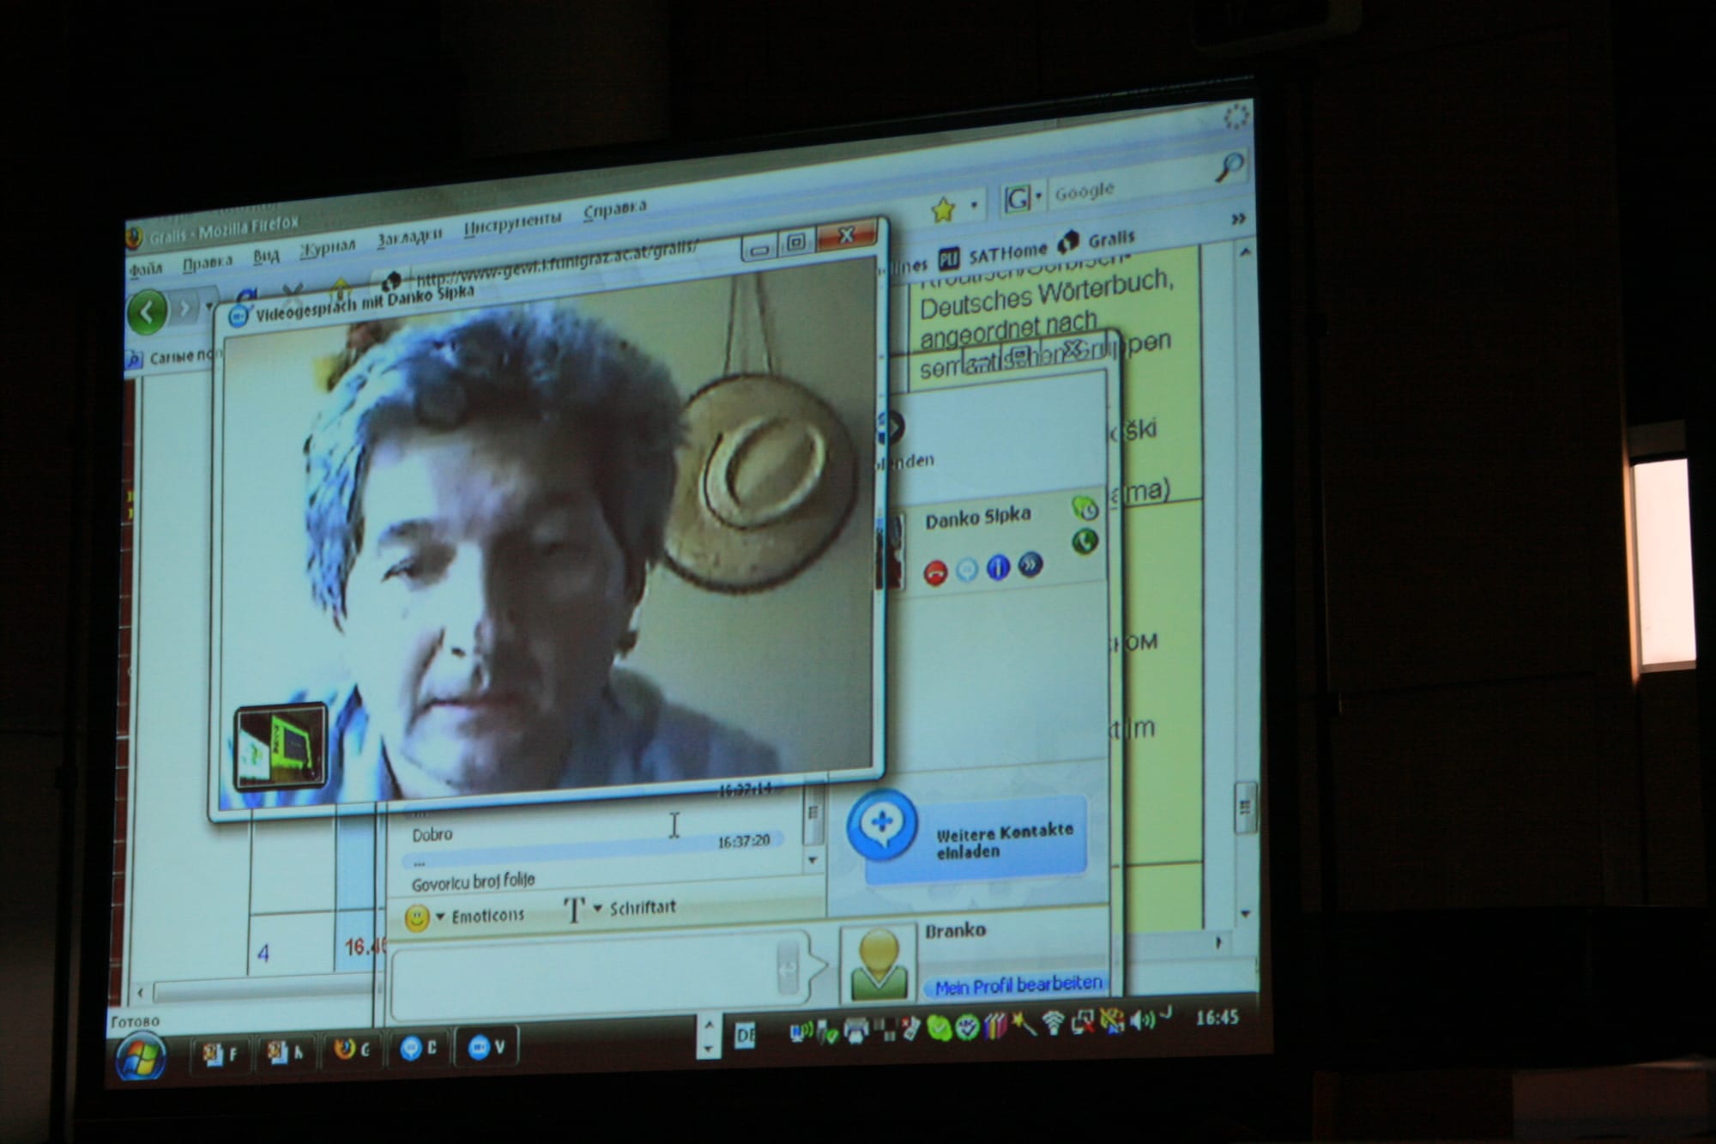Open Firefox history dropdown arrow beside Forward
This screenshot has width=1716, height=1144.
208,306
